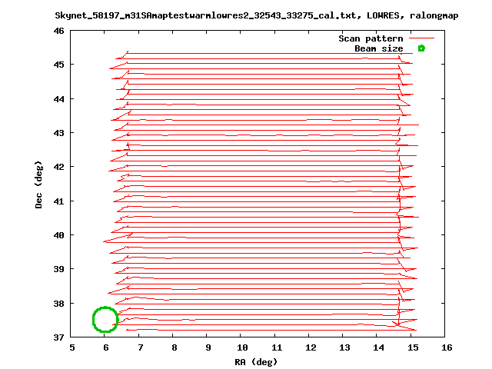Select the 'Scan pattern' legend label
Image resolution: width=492 pixels, height=369 pixels.
coord(371,38)
